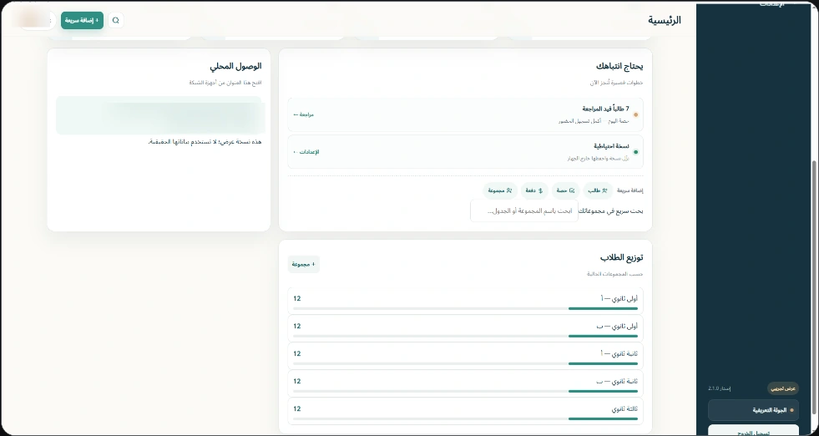Click the blurred local access address box
Viewport: 819px width, 436px height.
[160, 115]
